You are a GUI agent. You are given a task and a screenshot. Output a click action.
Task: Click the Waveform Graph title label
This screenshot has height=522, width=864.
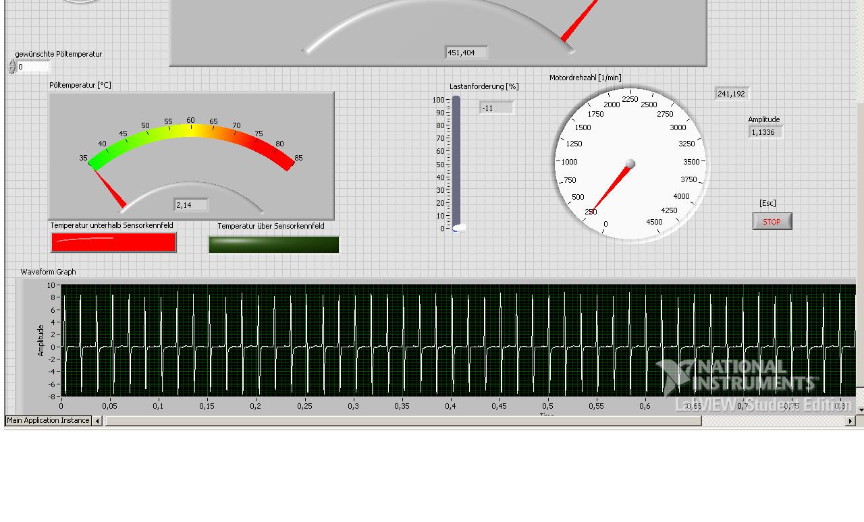tap(48, 272)
